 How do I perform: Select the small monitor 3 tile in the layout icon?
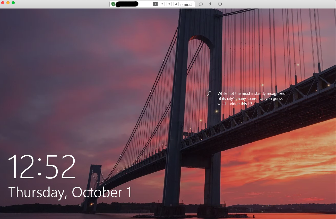183,5
